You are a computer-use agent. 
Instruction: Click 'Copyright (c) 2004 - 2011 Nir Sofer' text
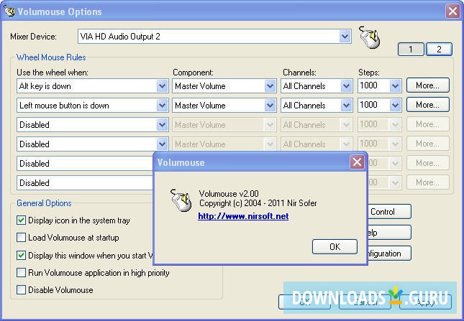(258, 203)
